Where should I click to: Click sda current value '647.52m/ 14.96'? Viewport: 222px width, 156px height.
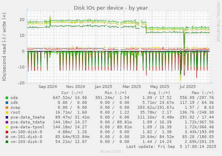click(70, 98)
